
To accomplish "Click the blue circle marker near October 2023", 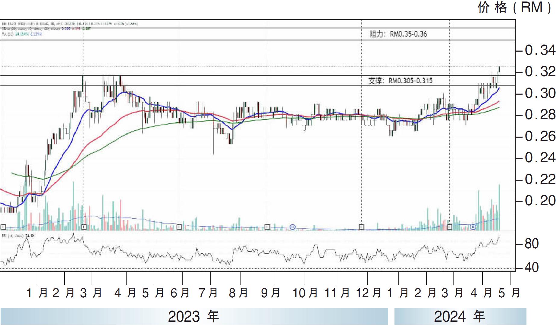I will click(292, 227).
